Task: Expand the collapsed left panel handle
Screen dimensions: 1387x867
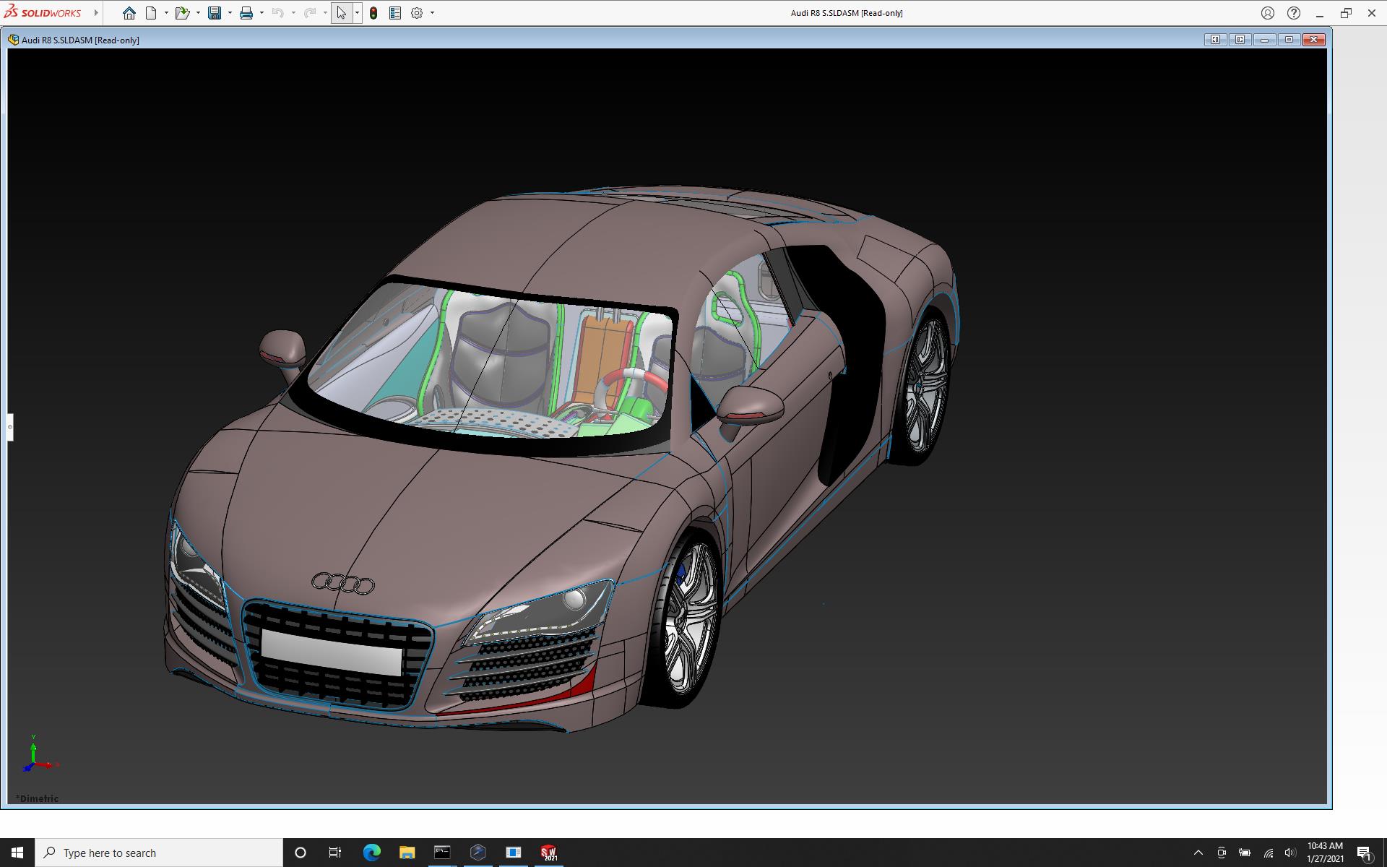Action: [x=10, y=427]
